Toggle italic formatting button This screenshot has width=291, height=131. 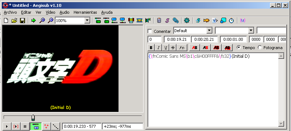click(158, 48)
